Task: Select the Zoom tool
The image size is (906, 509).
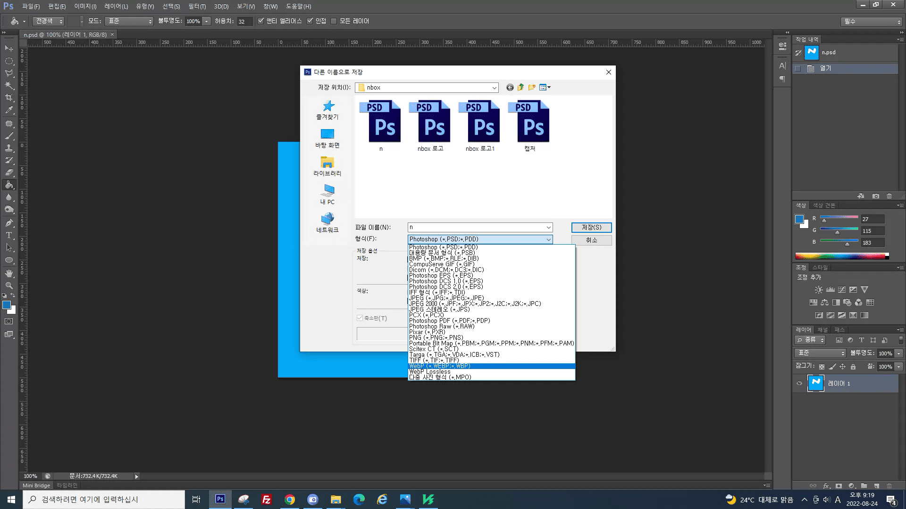Action: point(9,286)
